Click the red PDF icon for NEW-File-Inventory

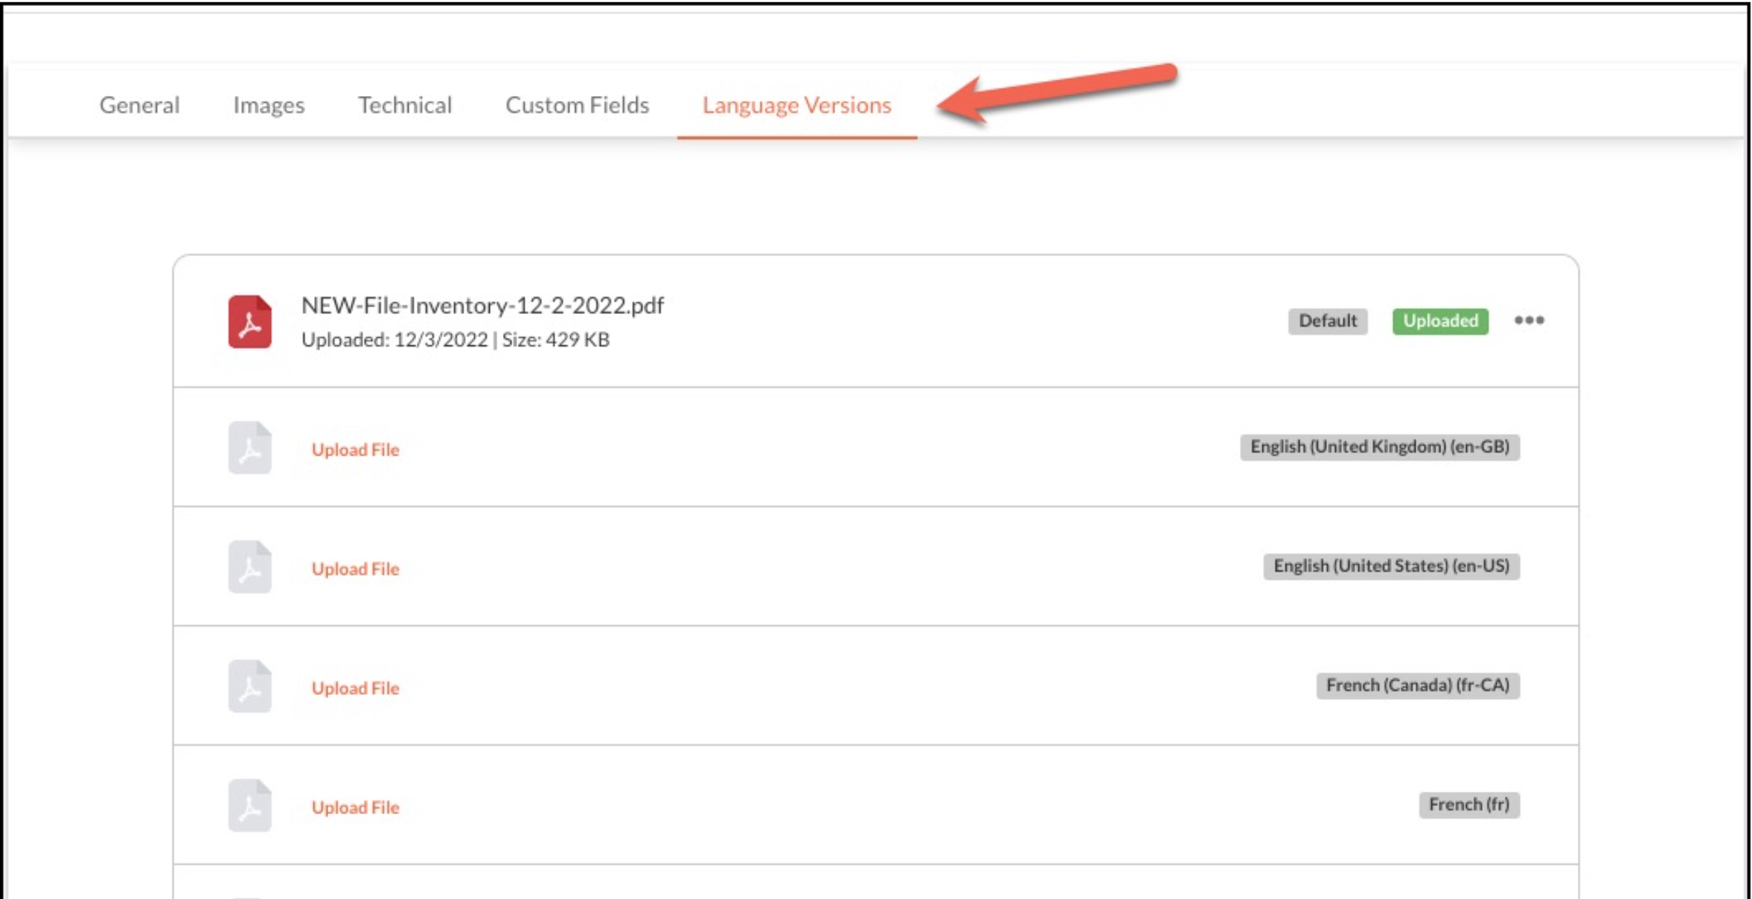pyautogui.click(x=249, y=321)
